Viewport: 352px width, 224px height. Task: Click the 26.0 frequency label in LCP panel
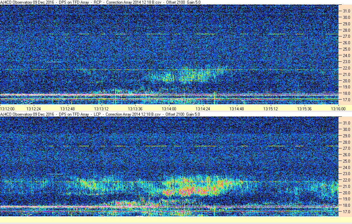346,155
